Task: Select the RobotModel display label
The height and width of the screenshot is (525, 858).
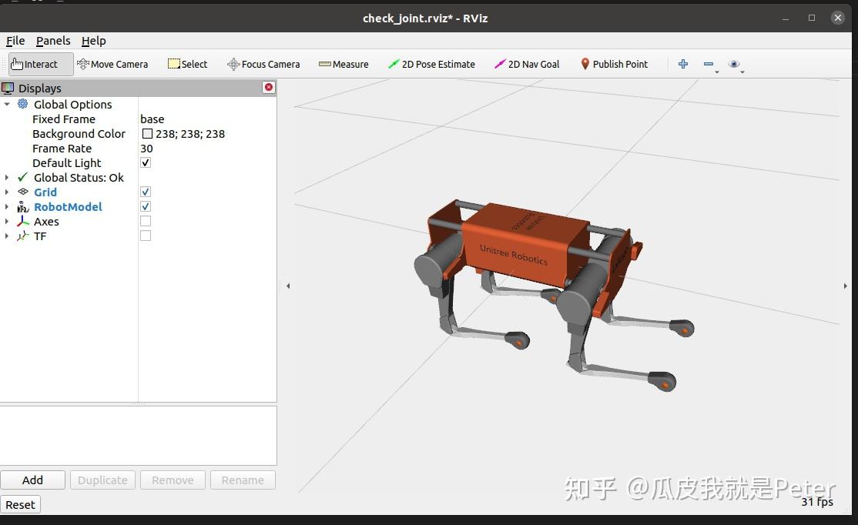Action: pyautogui.click(x=68, y=207)
